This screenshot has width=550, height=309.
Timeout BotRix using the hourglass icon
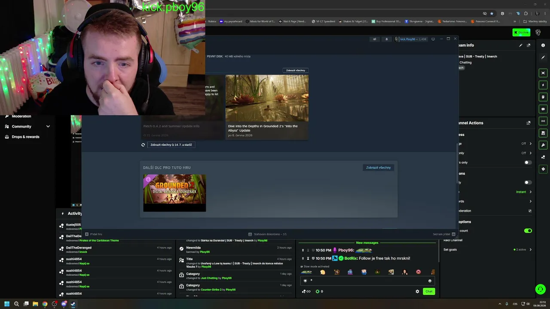[x=308, y=258]
